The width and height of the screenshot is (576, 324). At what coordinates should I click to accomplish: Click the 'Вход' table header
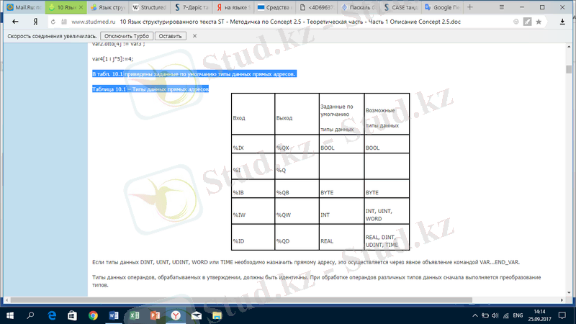click(x=253, y=114)
